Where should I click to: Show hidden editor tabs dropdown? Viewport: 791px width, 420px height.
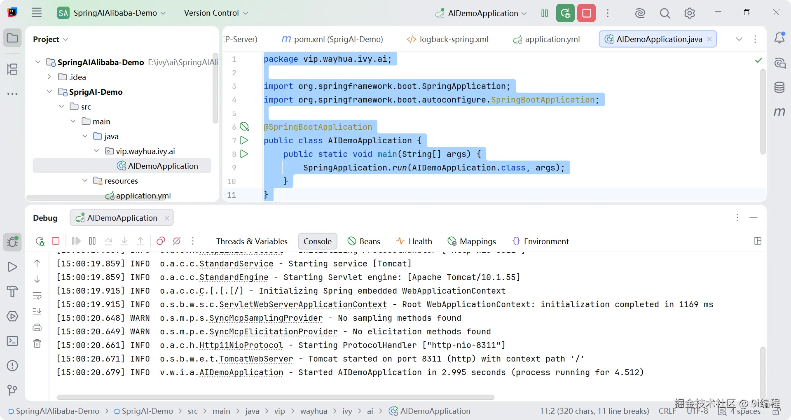739,39
